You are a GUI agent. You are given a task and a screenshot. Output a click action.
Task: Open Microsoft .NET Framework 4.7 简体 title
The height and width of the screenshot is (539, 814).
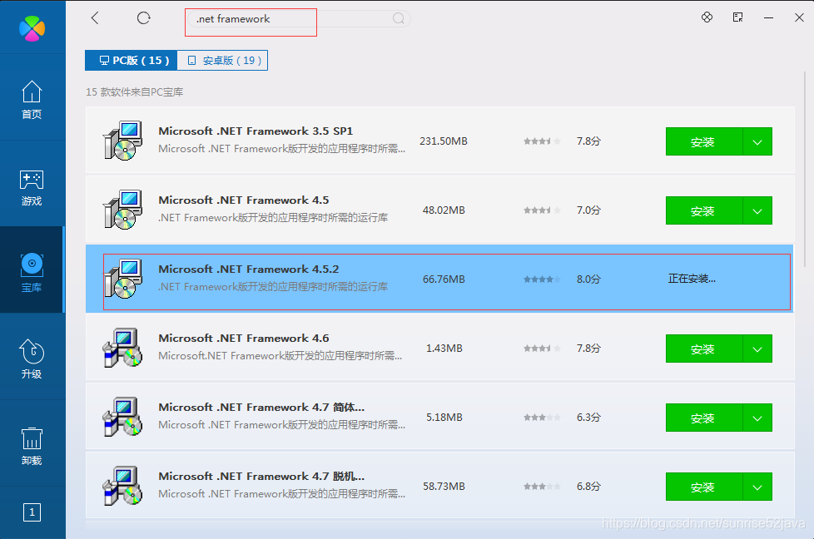pos(261,407)
